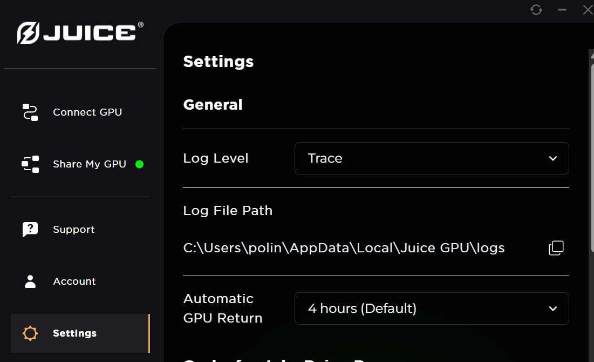Copy the log file path icon

(x=556, y=247)
